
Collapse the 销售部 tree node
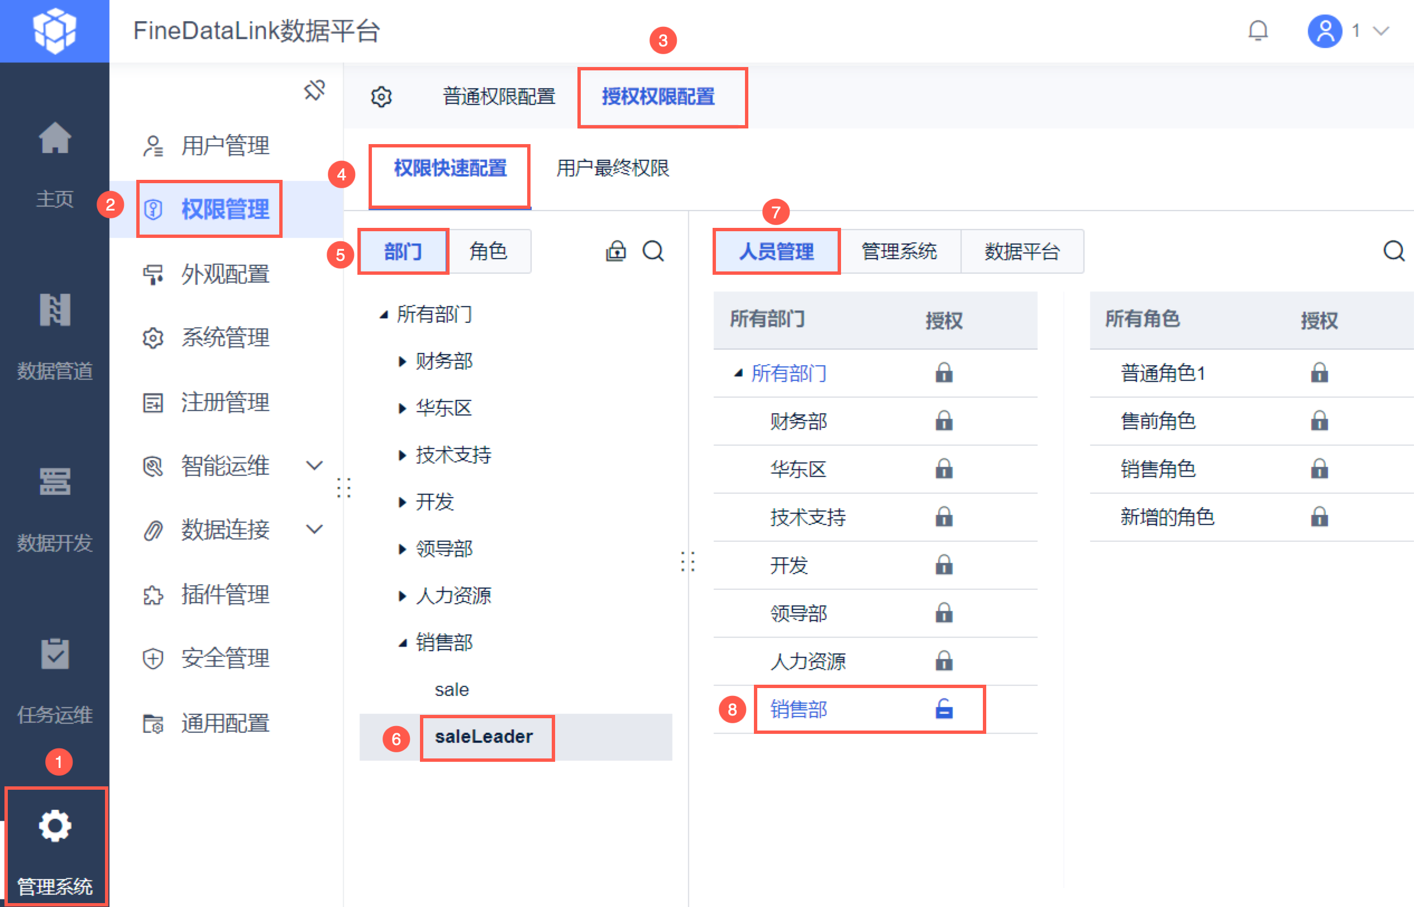pyautogui.click(x=402, y=643)
